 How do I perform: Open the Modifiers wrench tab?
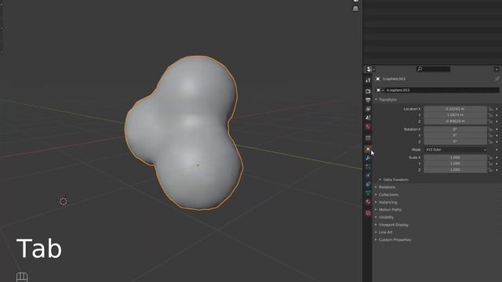pyautogui.click(x=368, y=158)
